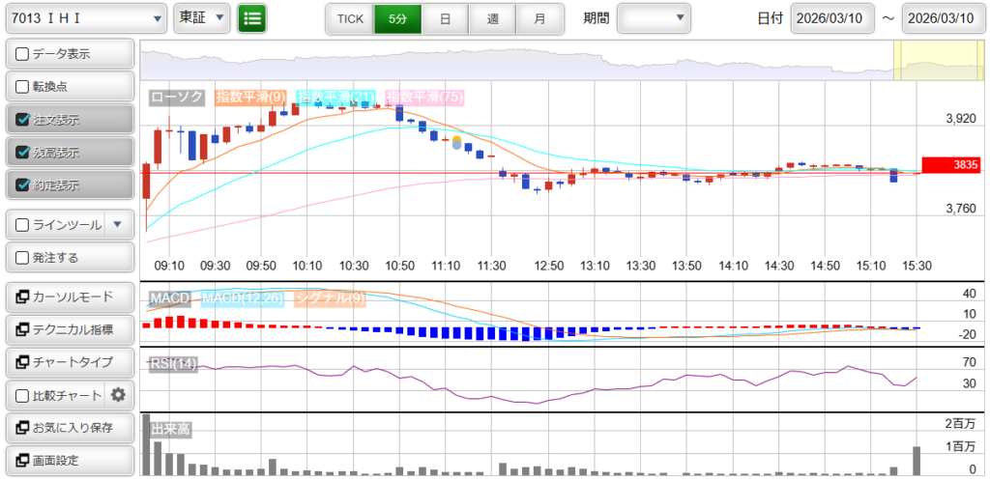This screenshot has height=481, width=990.
Task: Expand the ラインツール arrow dropdown
Action: (117, 225)
